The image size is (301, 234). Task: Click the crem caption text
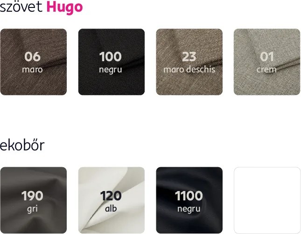coord(266,70)
